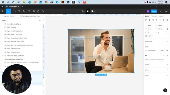Image resolution: width=170 pixels, height=95 pixels.
Task: Align selection to the bottom
Action: 164,20
